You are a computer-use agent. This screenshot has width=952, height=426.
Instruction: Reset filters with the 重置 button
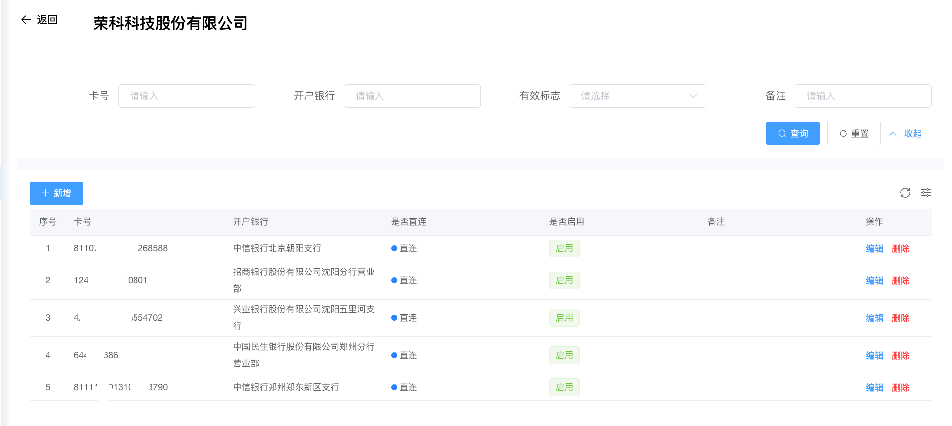pos(853,133)
